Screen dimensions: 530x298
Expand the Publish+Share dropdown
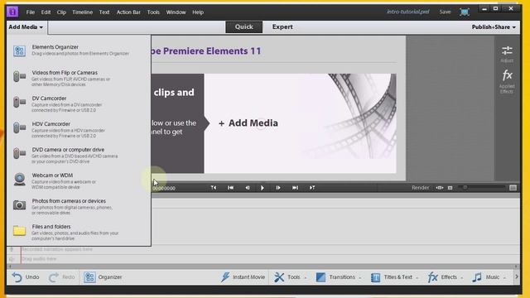tap(494, 27)
